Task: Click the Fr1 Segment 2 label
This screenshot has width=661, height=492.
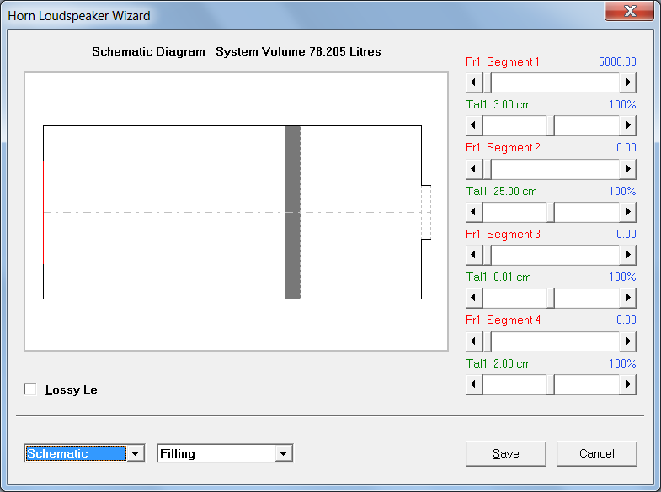Action: (x=503, y=147)
